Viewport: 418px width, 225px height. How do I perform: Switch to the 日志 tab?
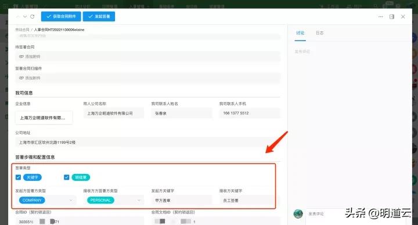point(320,33)
